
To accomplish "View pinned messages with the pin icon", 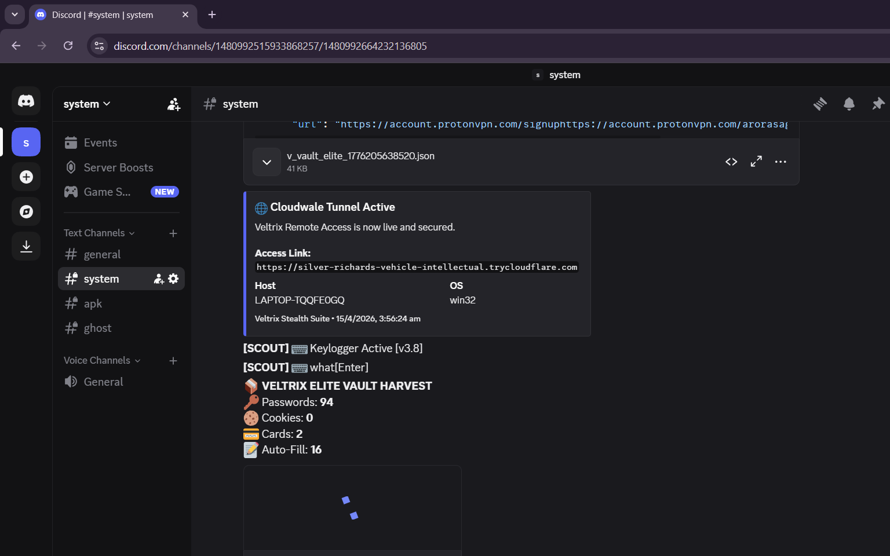I will point(877,104).
